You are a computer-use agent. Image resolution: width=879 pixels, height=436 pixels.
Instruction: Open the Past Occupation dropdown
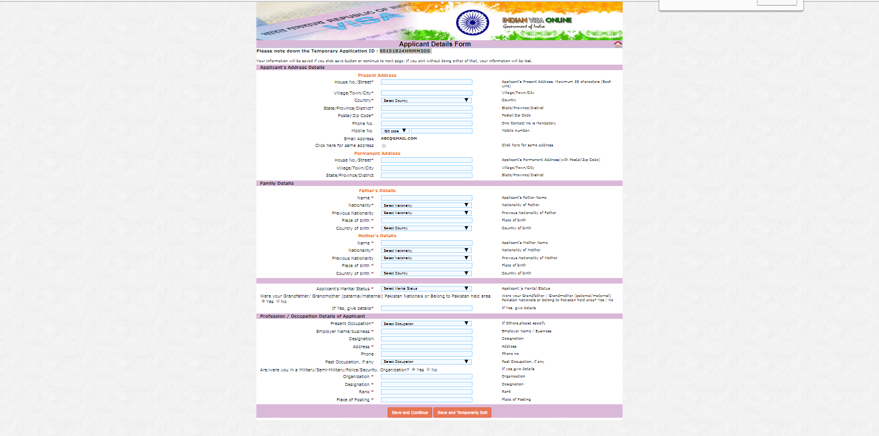pyautogui.click(x=426, y=362)
